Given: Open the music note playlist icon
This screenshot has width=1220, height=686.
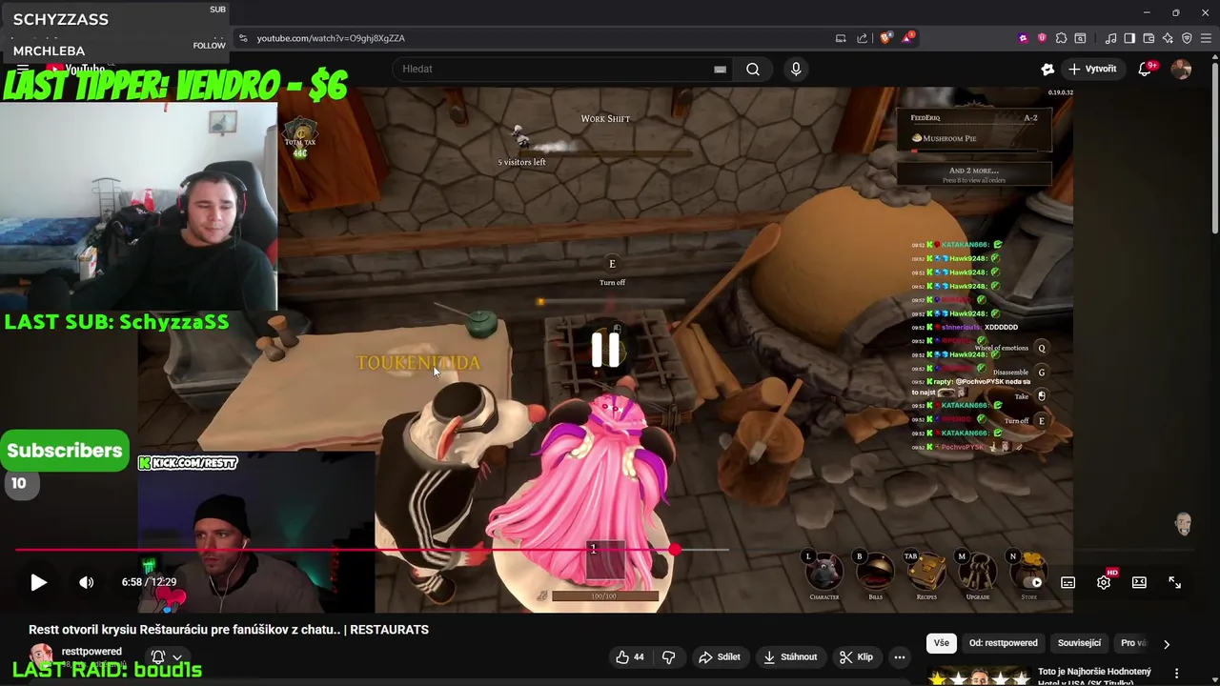Looking at the screenshot, I should pyautogui.click(x=1110, y=38).
